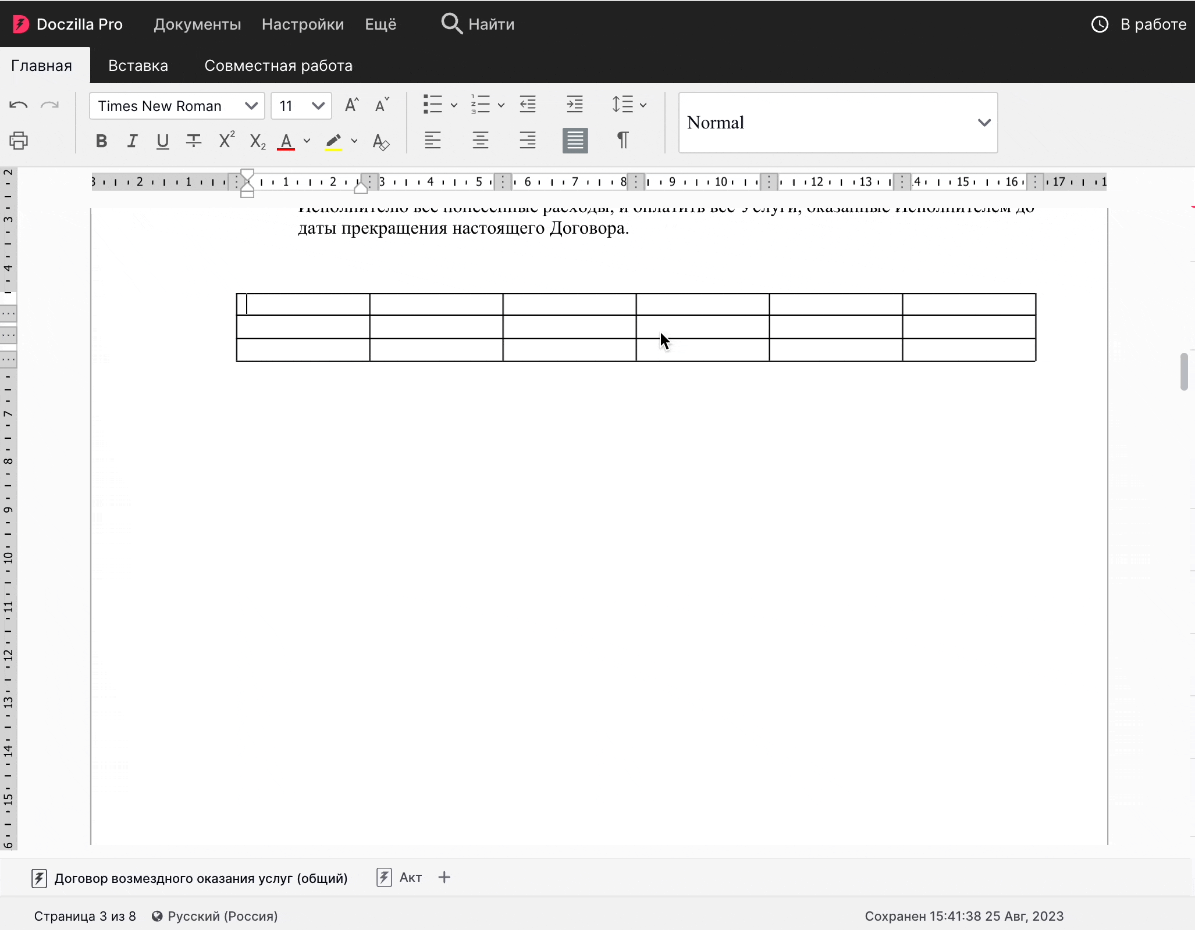The image size is (1195, 930).
Task: Align text to the right
Action: pos(528,140)
